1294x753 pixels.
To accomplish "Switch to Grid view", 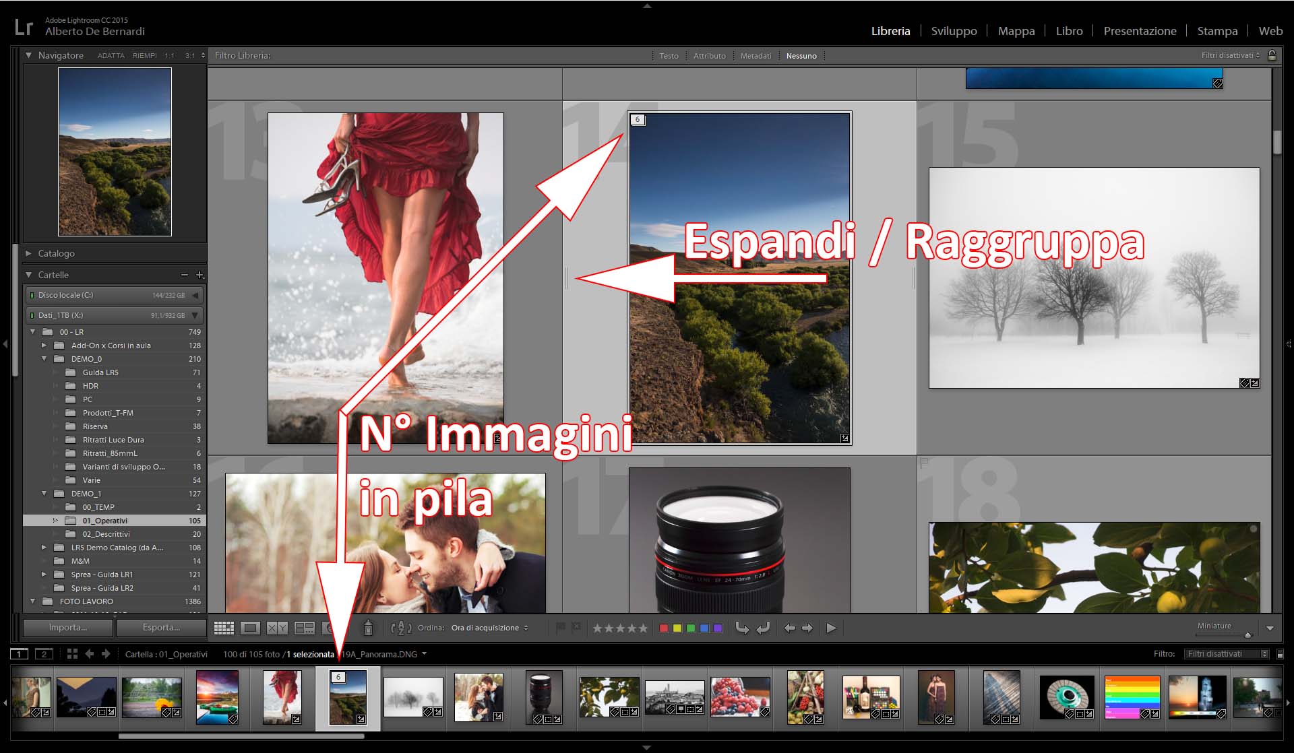I will click(224, 628).
